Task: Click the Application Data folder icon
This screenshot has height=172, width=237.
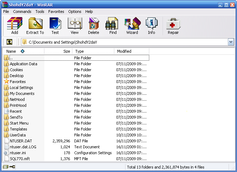Action: click(7, 63)
